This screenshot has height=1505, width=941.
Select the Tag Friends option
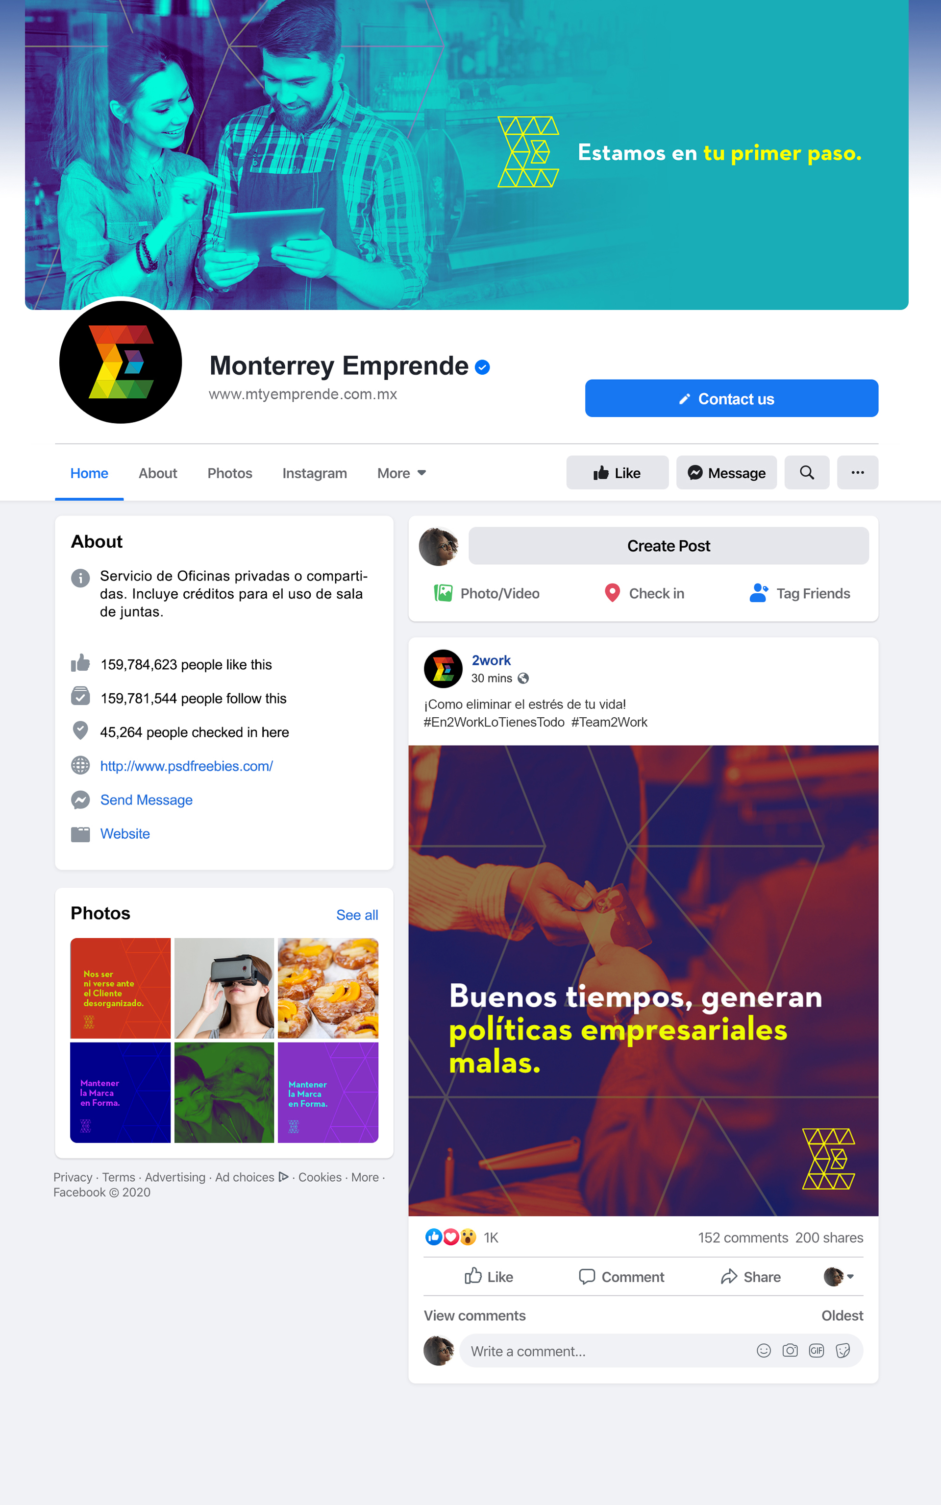[x=800, y=593]
